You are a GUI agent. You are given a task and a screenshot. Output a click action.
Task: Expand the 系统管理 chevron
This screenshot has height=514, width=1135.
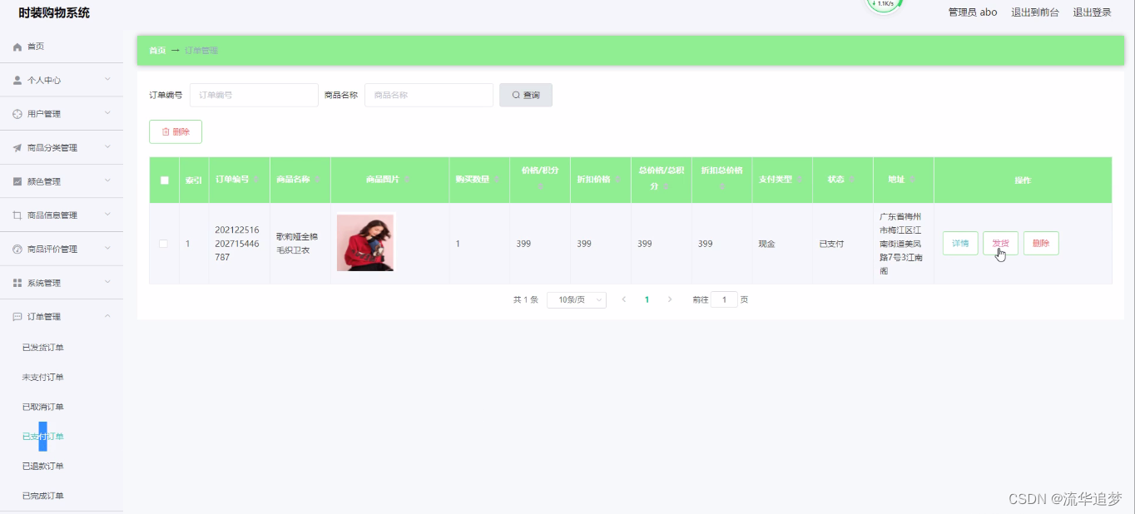(x=107, y=283)
